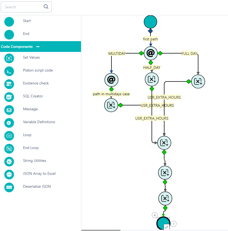The image size is (228, 231).
Task: Select the End Loop component icon
Action: point(9,148)
